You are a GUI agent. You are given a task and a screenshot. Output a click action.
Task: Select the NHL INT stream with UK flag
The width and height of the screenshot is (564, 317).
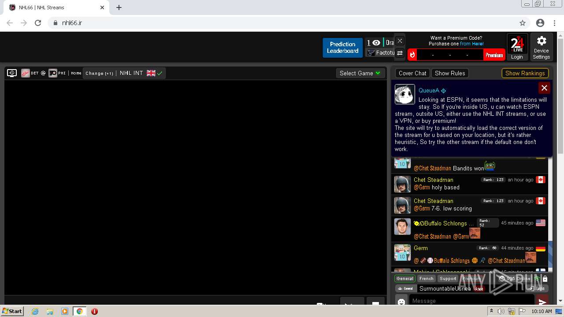(141, 73)
